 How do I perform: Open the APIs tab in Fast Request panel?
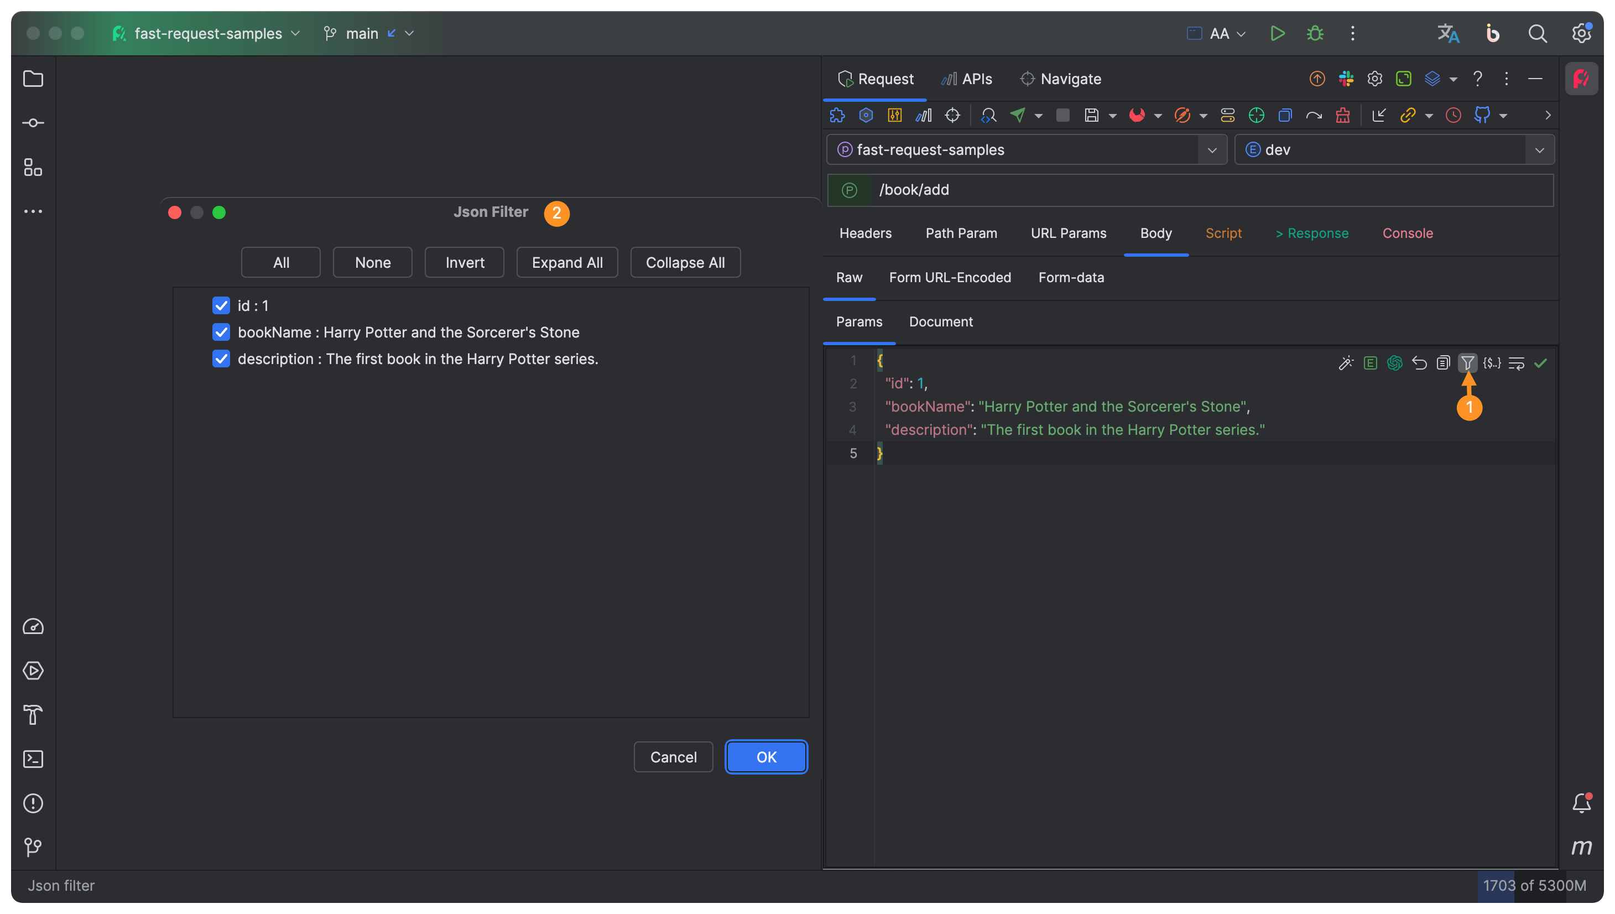click(966, 79)
